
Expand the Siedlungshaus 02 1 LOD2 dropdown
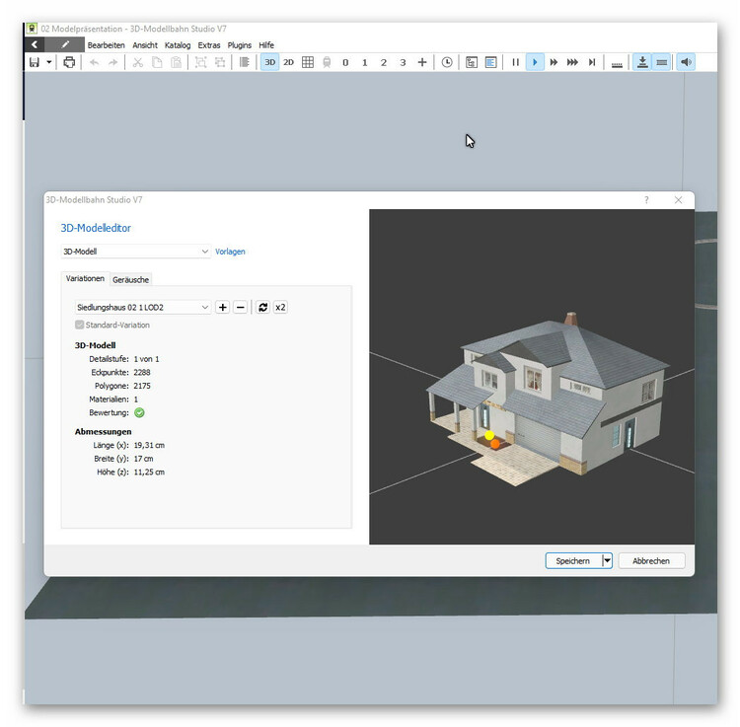pyautogui.click(x=142, y=308)
